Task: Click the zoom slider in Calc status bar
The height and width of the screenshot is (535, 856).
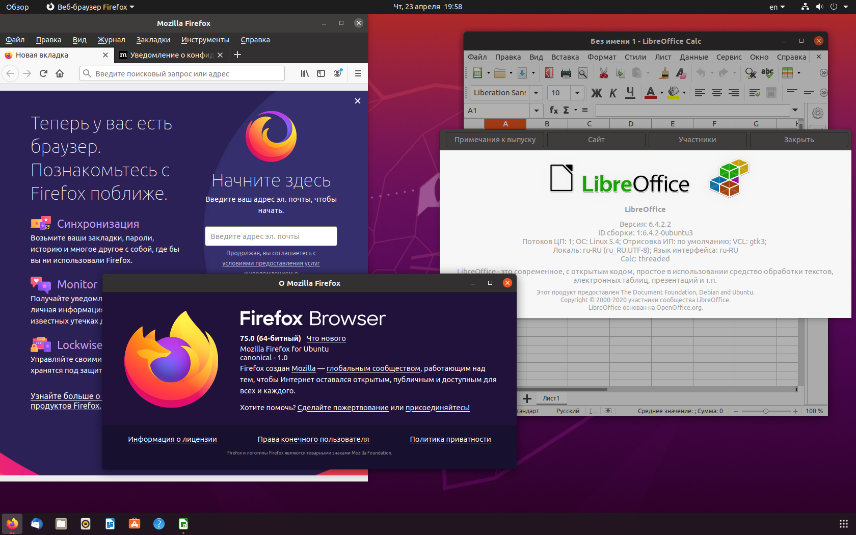Action: [766, 411]
